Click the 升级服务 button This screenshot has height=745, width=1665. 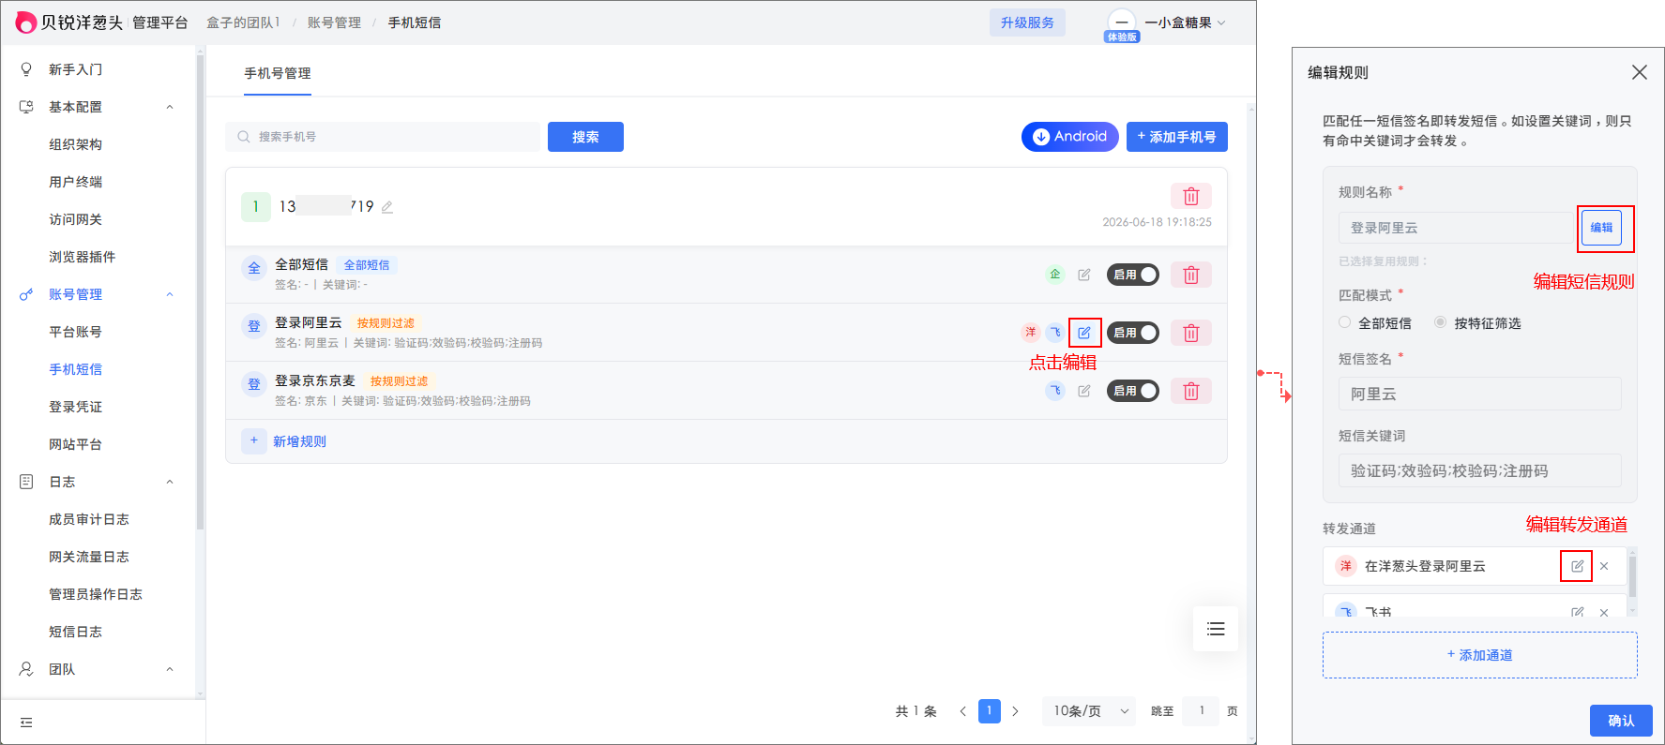[1027, 22]
